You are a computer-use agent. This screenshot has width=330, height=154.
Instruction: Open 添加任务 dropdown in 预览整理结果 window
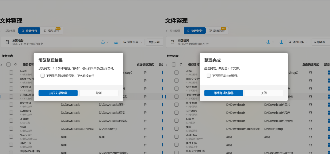point(133,42)
